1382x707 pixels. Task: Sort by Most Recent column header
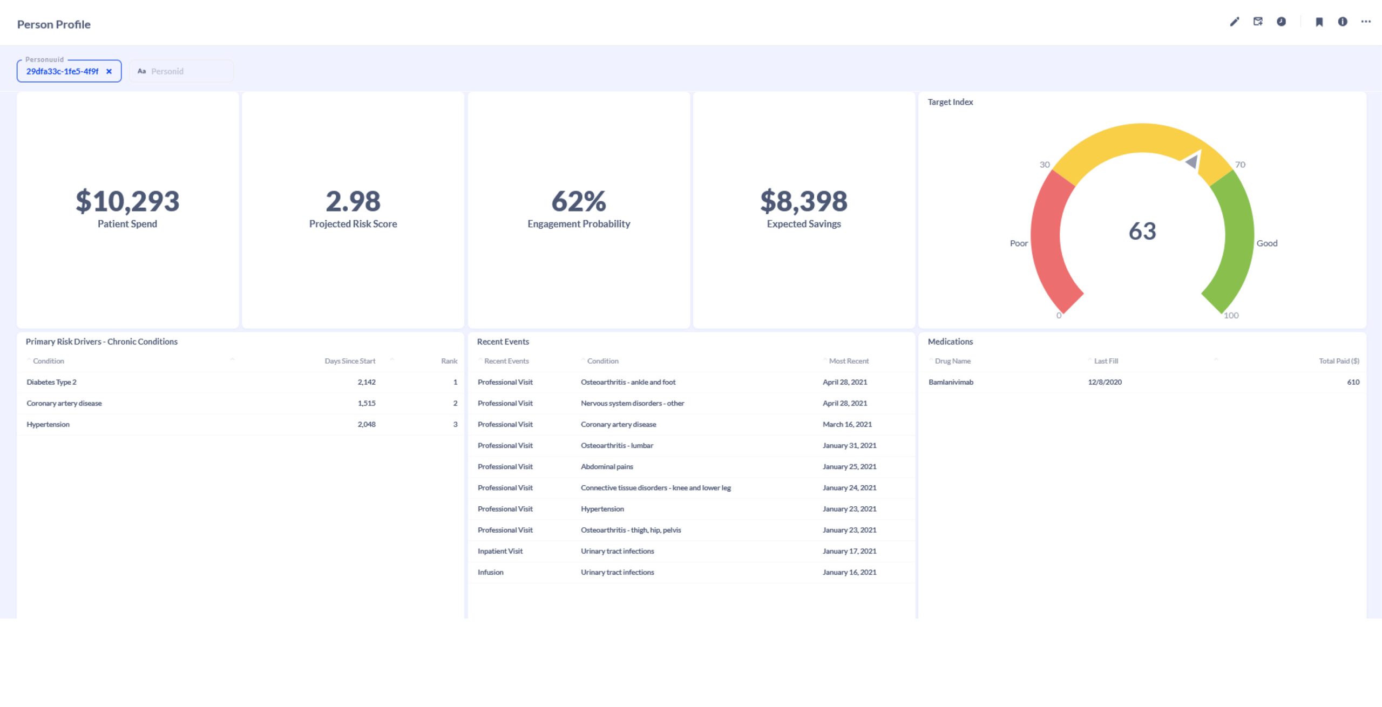tap(849, 361)
